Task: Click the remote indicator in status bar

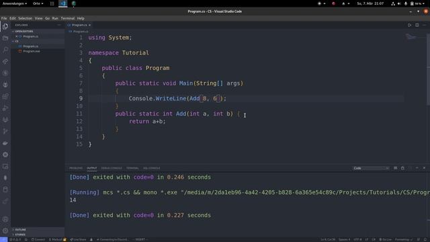Action: [x=3, y=239]
